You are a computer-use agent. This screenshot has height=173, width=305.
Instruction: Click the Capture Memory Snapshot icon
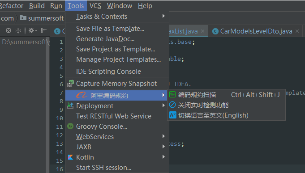tap(70, 83)
